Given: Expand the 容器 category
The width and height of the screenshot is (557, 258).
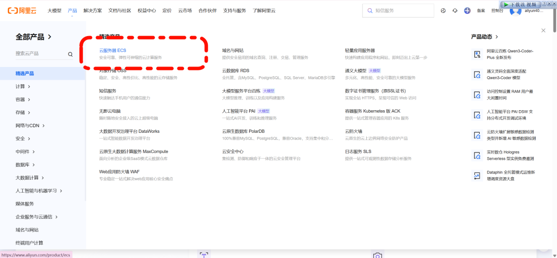Looking at the screenshot, I should click(x=23, y=99).
